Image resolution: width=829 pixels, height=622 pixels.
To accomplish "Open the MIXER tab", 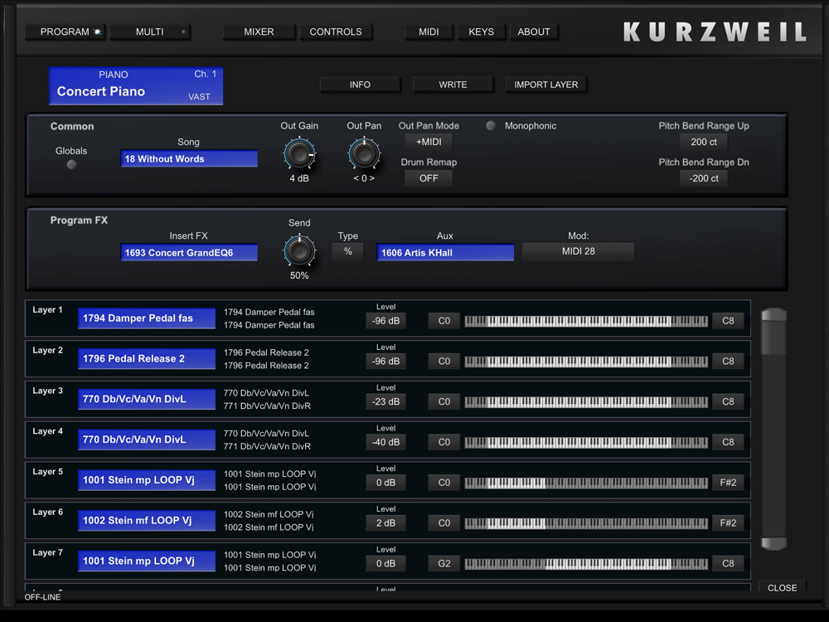I will point(259,32).
